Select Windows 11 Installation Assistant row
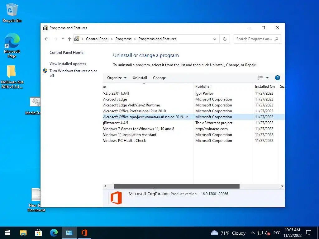Screen dimensions: 319x239 tap(194, 134)
